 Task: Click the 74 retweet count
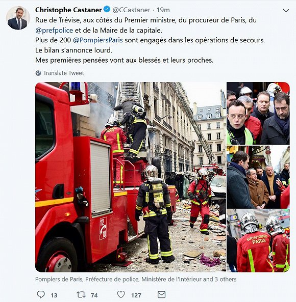(94, 295)
